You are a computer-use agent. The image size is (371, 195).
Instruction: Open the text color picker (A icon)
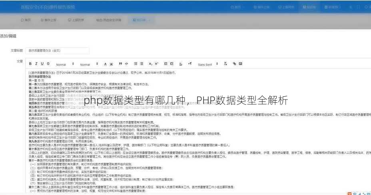coord(105,64)
